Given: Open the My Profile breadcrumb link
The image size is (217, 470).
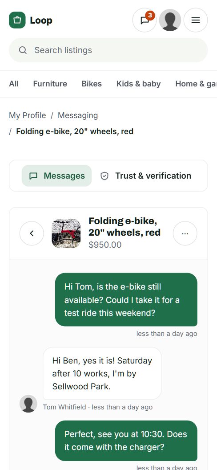Looking at the screenshot, I should pos(28,115).
